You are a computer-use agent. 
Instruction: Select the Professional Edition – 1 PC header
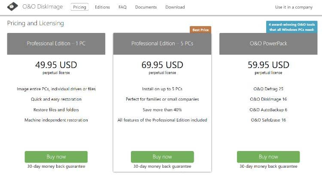click(x=56, y=44)
